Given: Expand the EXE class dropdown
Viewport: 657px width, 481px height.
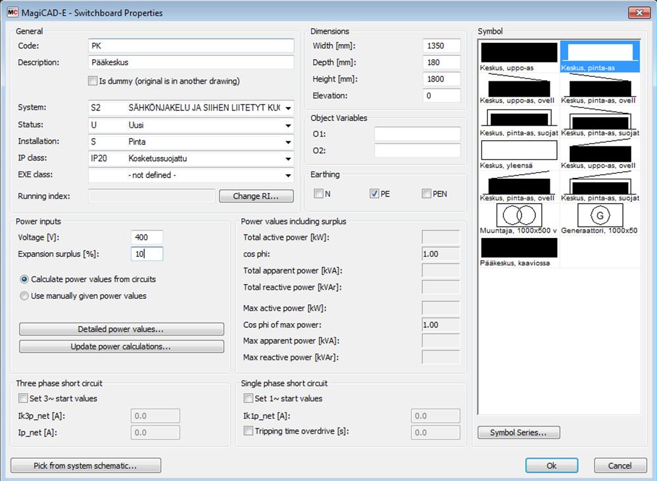Looking at the screenshot, I should (x=191, y=175).
